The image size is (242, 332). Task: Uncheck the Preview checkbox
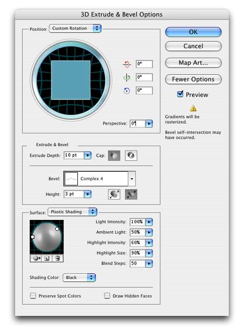[180, 94]
